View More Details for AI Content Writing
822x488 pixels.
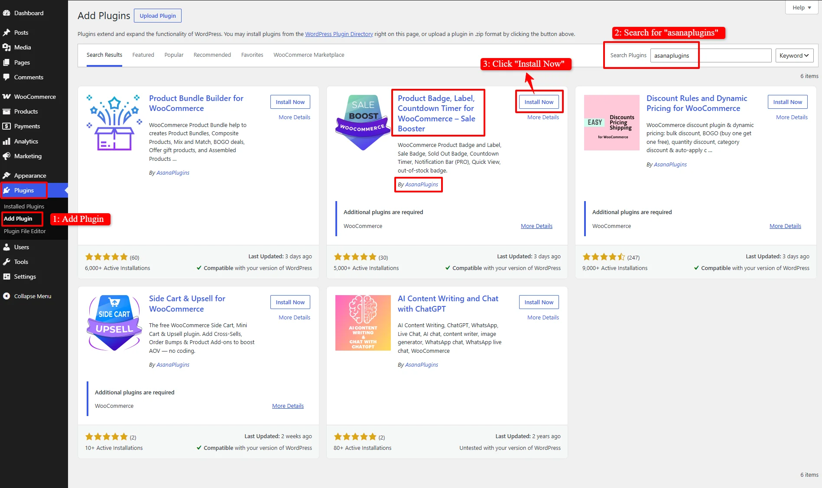point(543,317)
